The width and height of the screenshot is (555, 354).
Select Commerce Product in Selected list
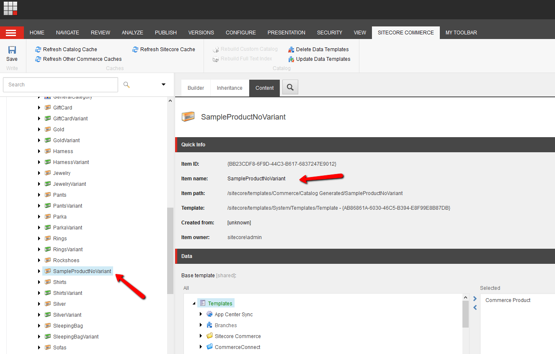tap(508, 300)
